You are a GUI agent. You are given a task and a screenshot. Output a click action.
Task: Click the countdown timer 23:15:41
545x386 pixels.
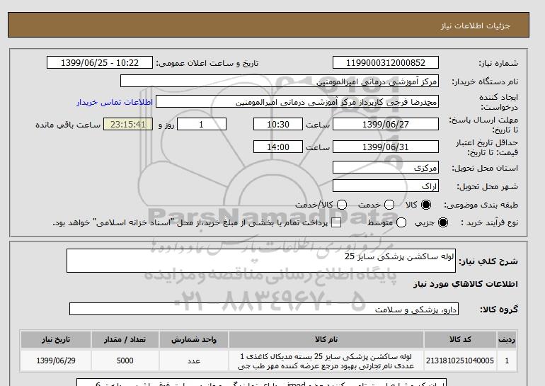pos(128,124)
